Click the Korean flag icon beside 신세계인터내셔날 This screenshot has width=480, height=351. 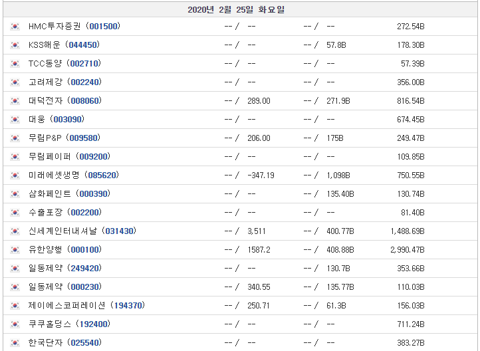[15, 231]
